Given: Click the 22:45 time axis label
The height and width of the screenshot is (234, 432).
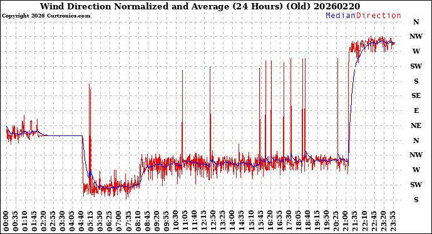Looking at the screenshot, I should point(374,222).
